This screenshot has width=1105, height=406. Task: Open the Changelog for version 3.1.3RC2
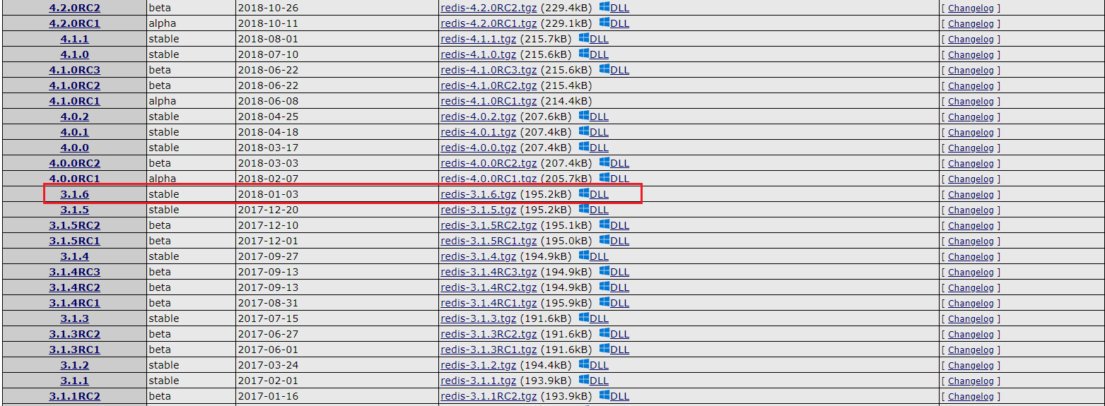coord(971,335)
